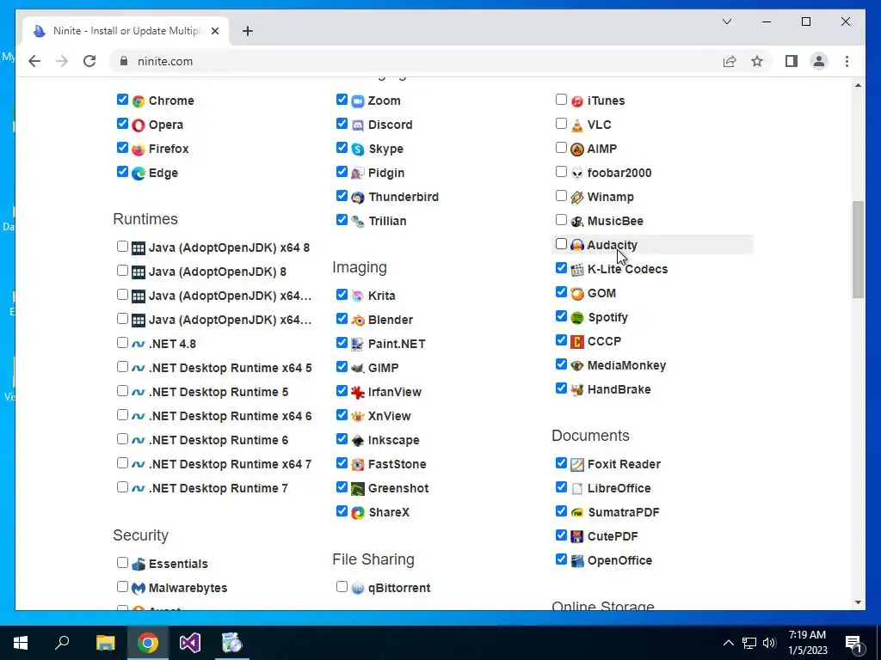Click the Blender icon
881x660 pixels.
pos(358,320)
